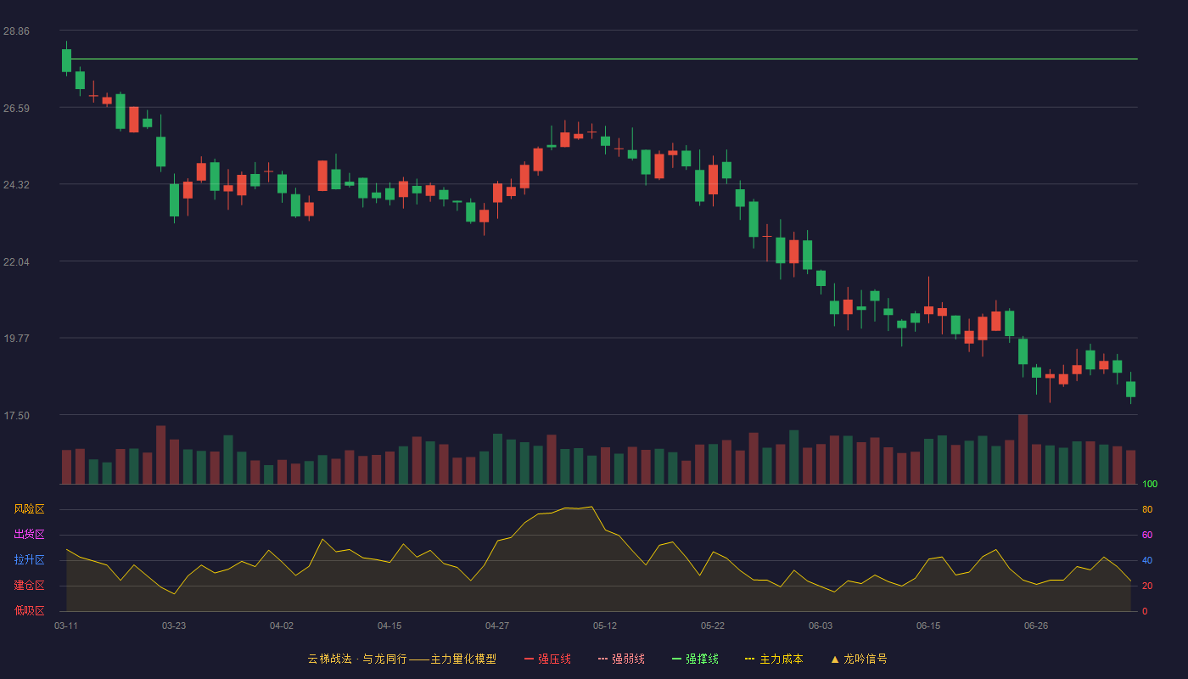Screen dimensions: 1188x679
Task: Click the 风险区 zone label
Action: tap(29, 509)
